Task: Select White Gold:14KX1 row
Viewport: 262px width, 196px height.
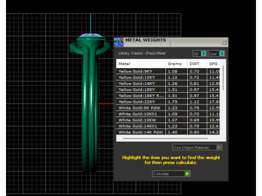Action: coord(168,126)
